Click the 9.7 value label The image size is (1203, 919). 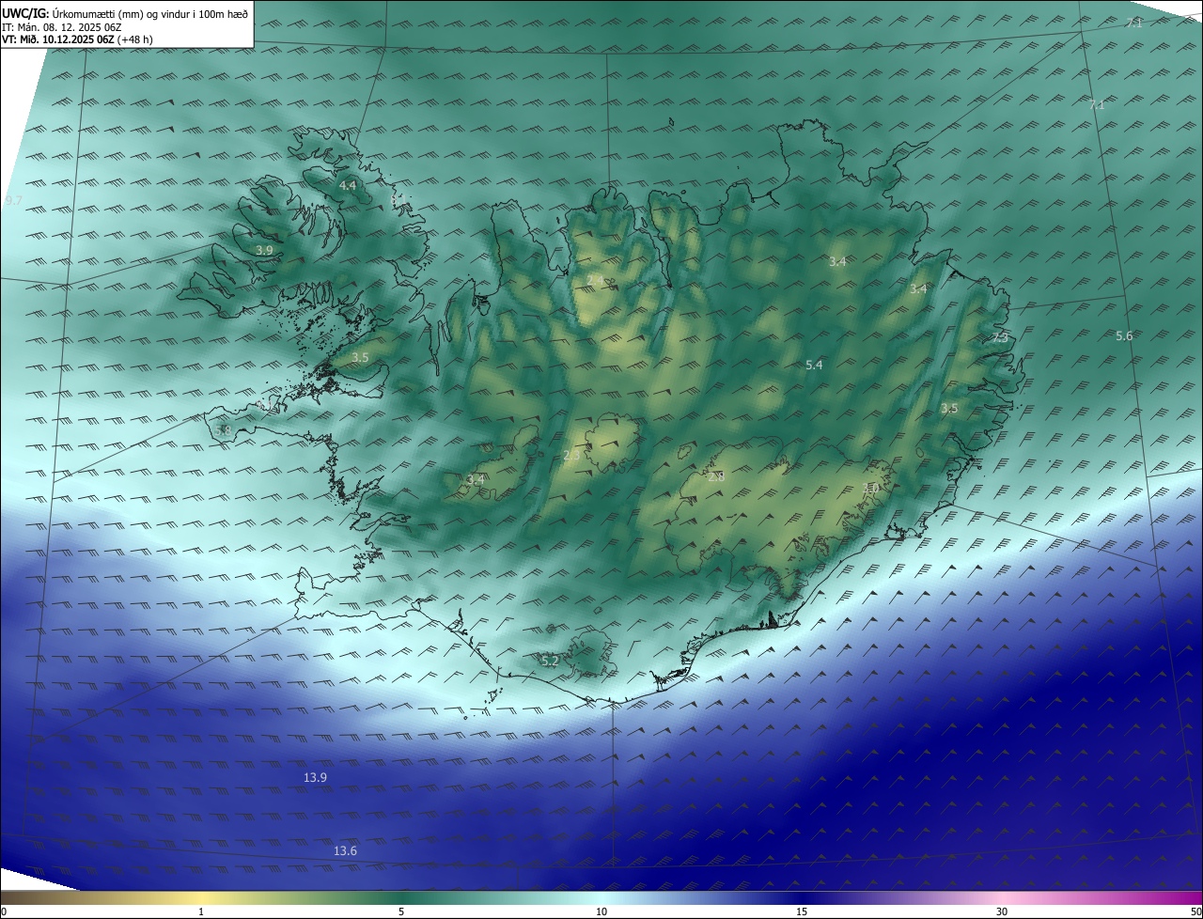tap(13, 201)
